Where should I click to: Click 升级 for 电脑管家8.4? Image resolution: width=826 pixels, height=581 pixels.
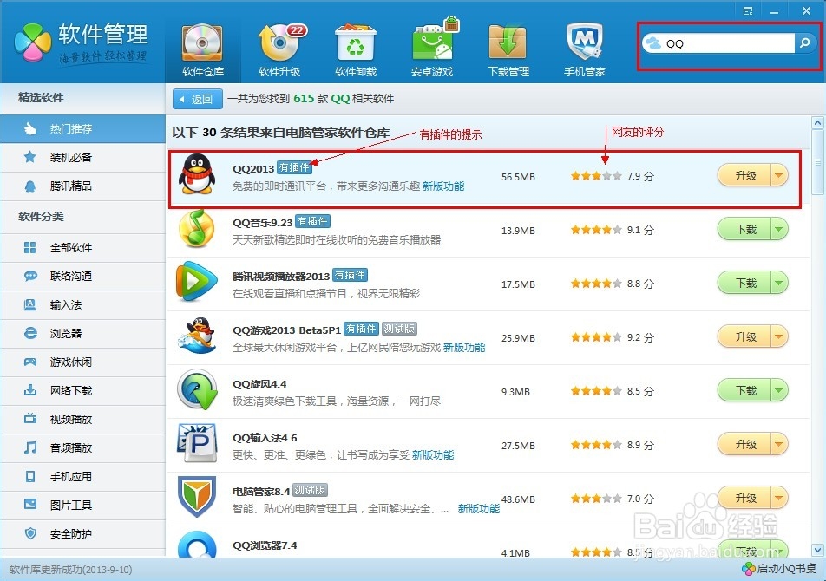pos(744,498)
